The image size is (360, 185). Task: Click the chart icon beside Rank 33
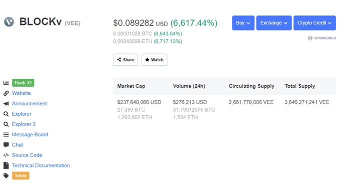tap(6, 83)
